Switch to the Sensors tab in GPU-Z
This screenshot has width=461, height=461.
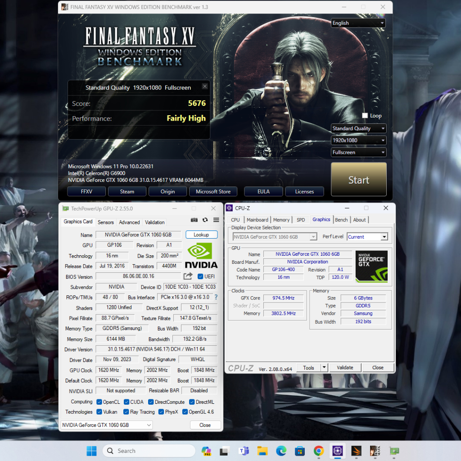[106, 222]
